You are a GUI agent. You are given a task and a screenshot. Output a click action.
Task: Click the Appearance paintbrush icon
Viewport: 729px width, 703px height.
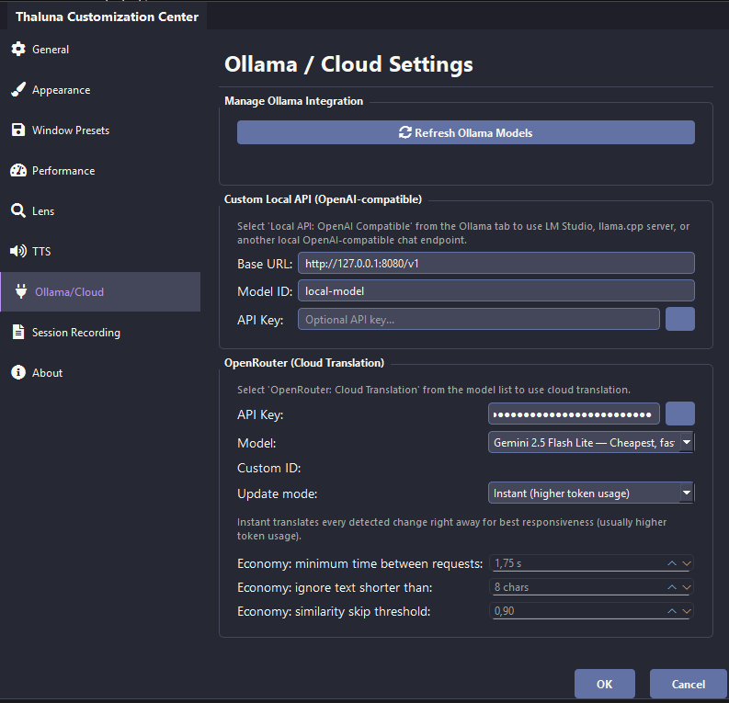18,90
